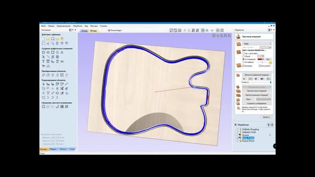Create a new file with the blank page icon
Screen dimensions: 315x177
43,39
